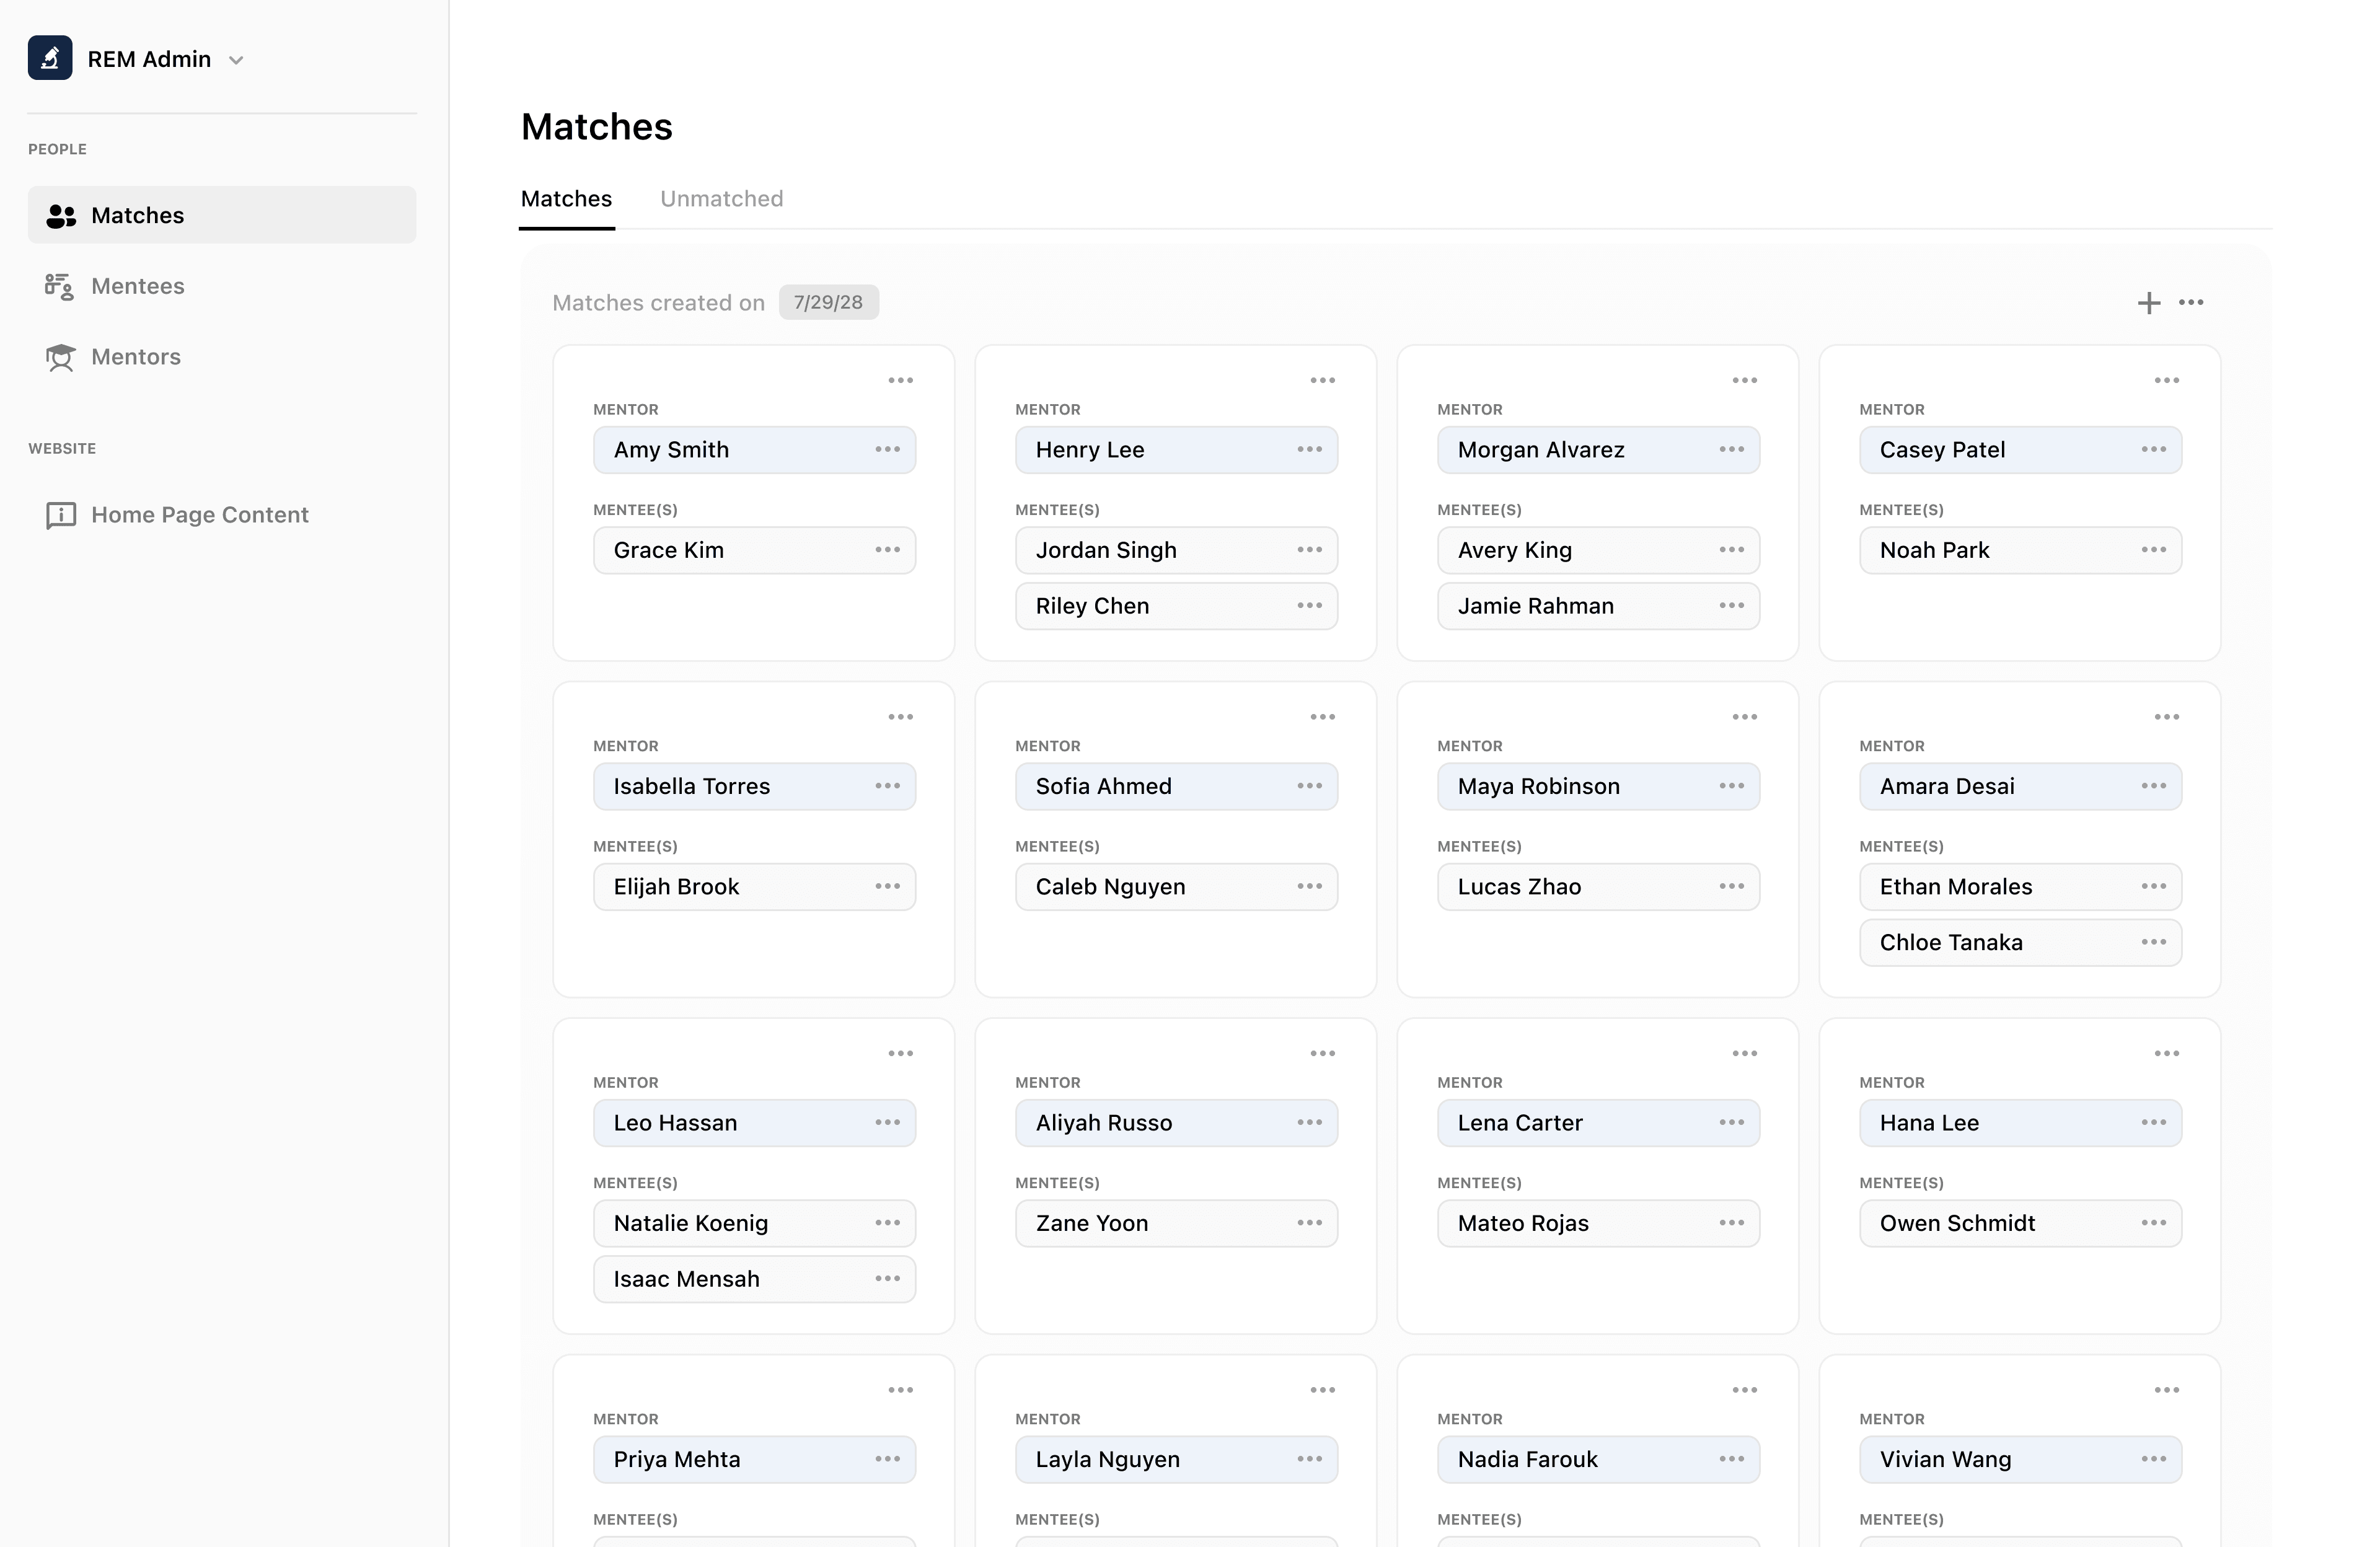Click the REM Admin logo icon

[x=49, y=58]
